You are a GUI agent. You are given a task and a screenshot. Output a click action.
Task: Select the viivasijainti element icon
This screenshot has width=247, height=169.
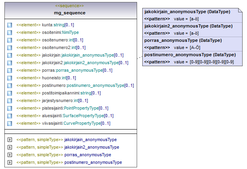coord(10,124)
